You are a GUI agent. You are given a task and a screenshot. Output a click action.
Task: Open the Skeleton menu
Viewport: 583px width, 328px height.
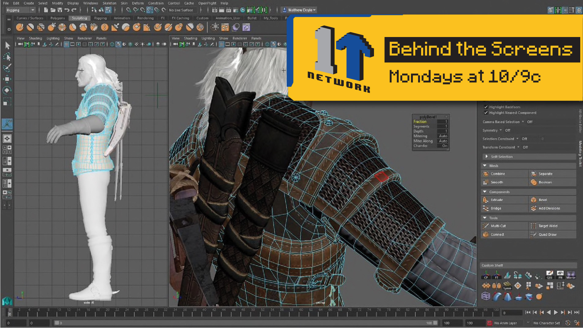click(x=109, y=3)
